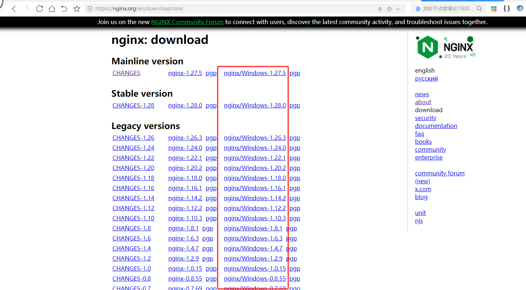Click the curly braces developer icon
This screenshot has width=526, height=290.
(507, 8)
